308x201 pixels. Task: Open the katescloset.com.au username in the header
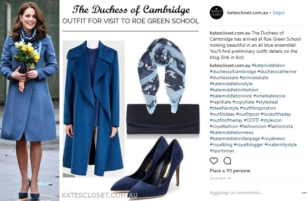[x=247, y=13]
